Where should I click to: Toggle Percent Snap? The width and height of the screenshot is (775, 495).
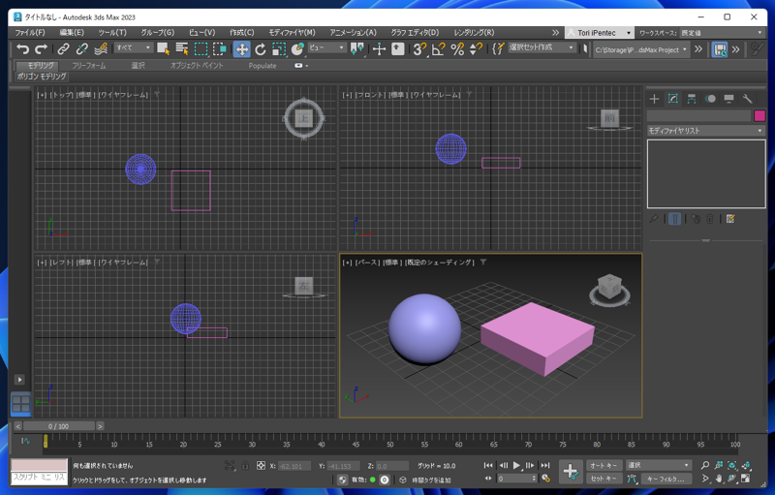[457, 48]
